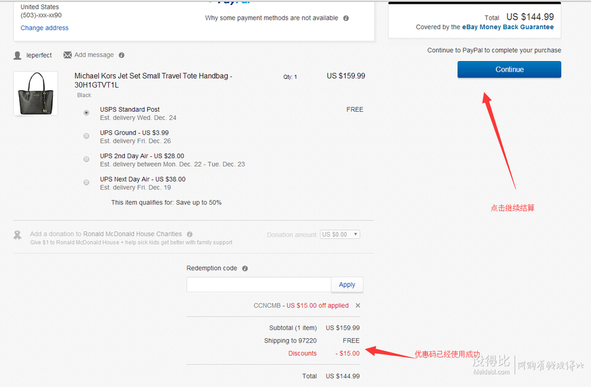Apply the redemption code
591x387 pixels.
(346, 285)
